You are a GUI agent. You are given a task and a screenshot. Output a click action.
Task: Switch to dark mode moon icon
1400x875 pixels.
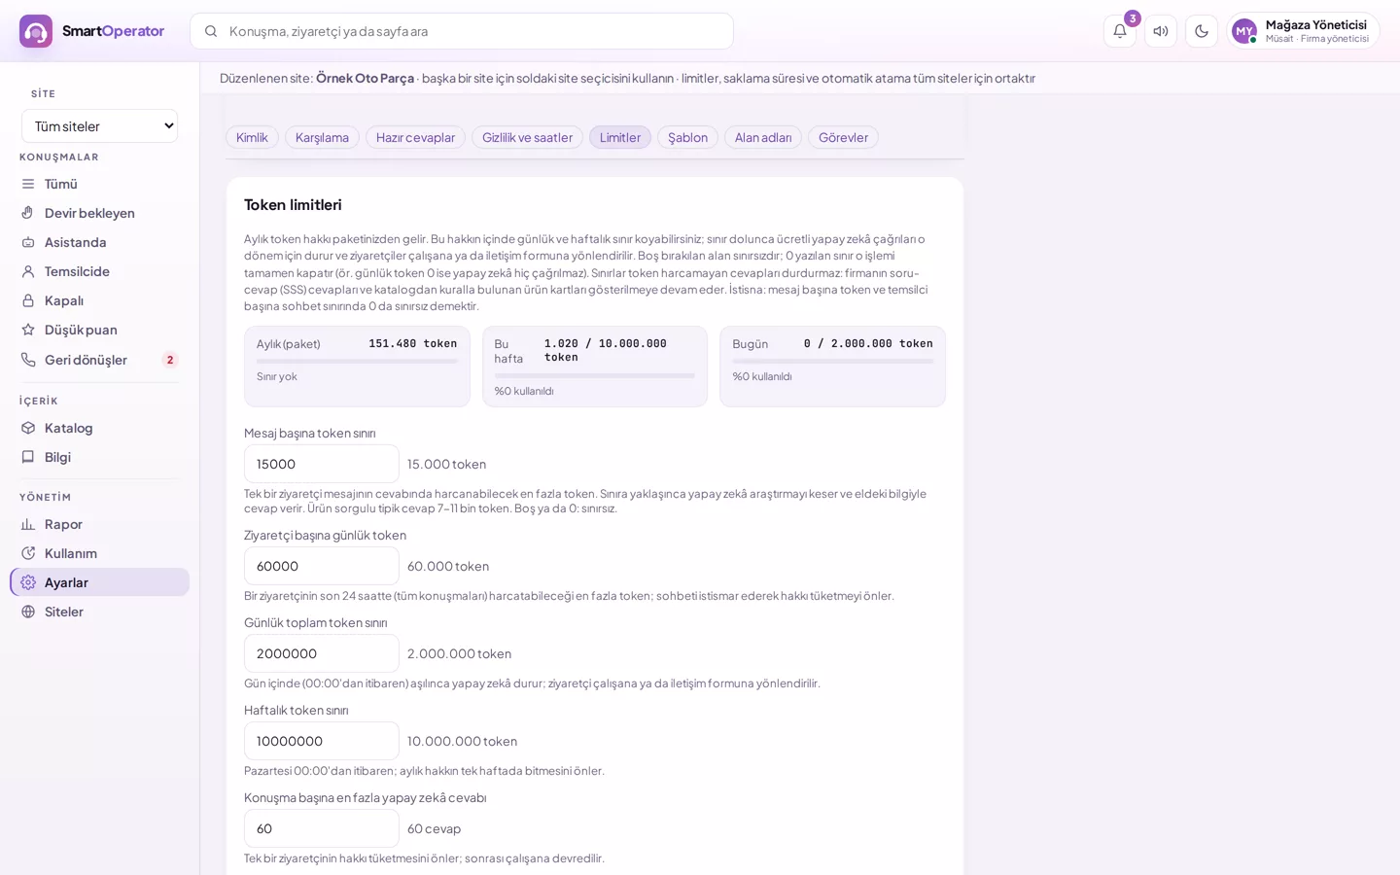pos(1202,31)
